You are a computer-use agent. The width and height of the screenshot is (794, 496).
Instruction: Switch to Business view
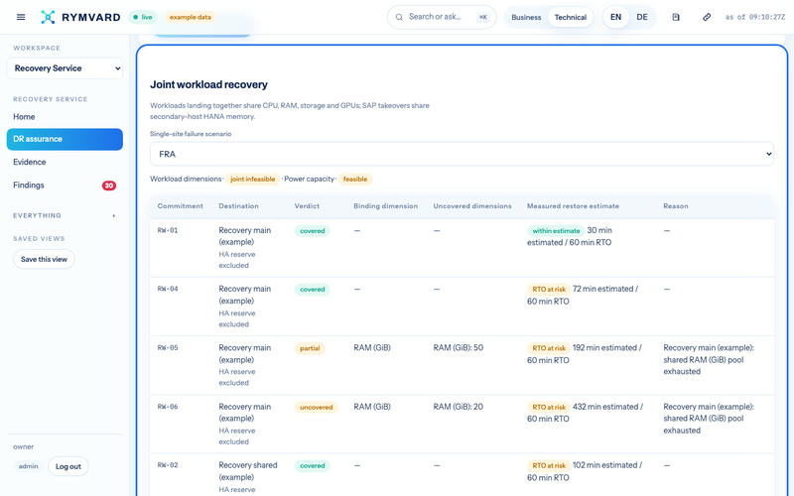coord(526,17)
